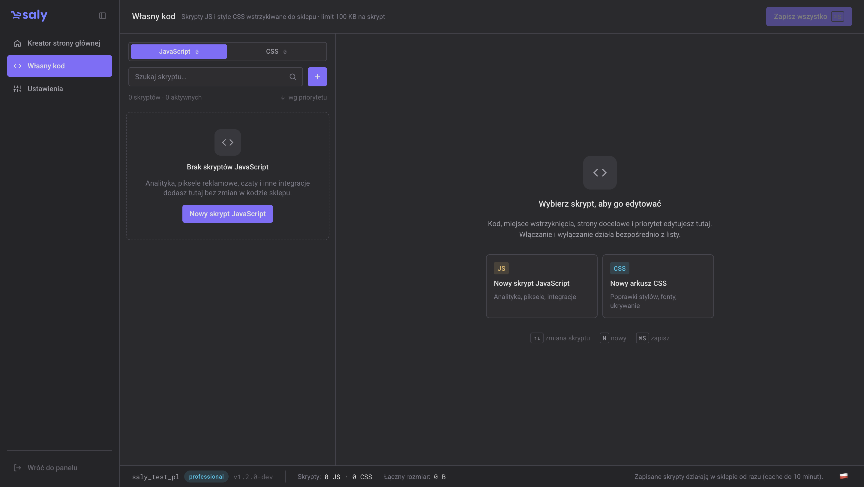Click the magnifier search icon
The image size is (864, 487).
click(x=293, y=77)
